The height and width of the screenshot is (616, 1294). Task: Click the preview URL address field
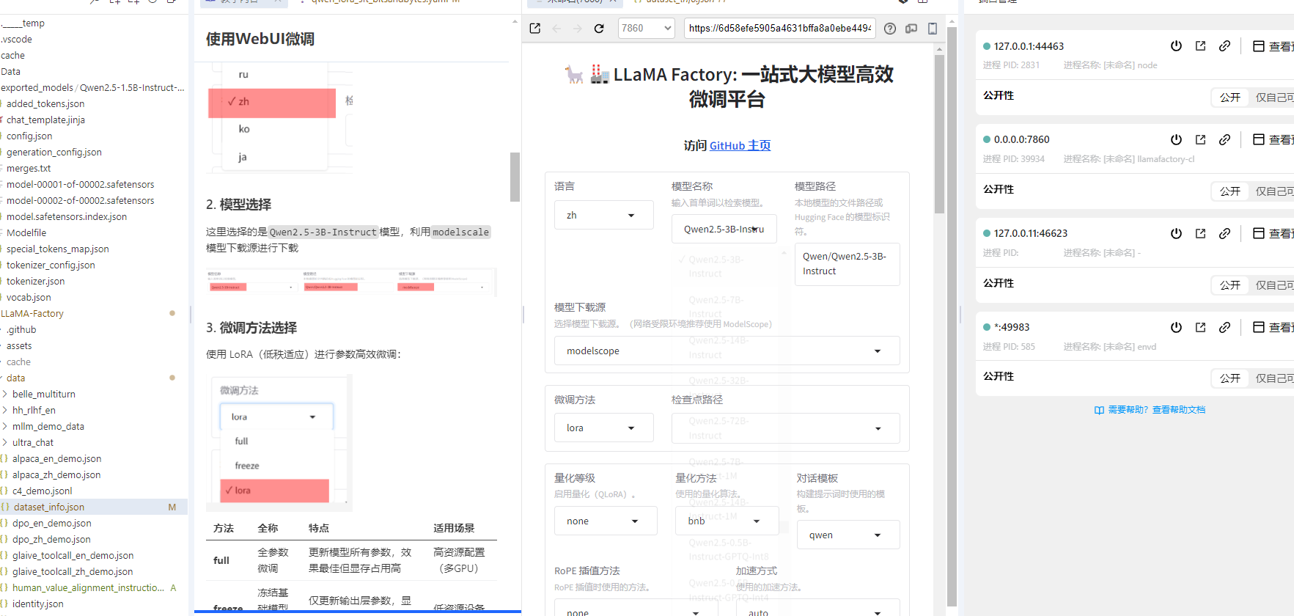click(x=780, y=29)
